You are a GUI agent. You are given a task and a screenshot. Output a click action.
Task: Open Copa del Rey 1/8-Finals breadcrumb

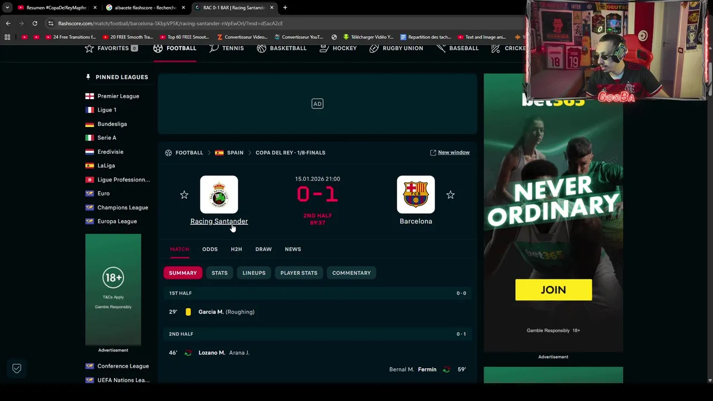pyautogui.click(x=290, y=153)
